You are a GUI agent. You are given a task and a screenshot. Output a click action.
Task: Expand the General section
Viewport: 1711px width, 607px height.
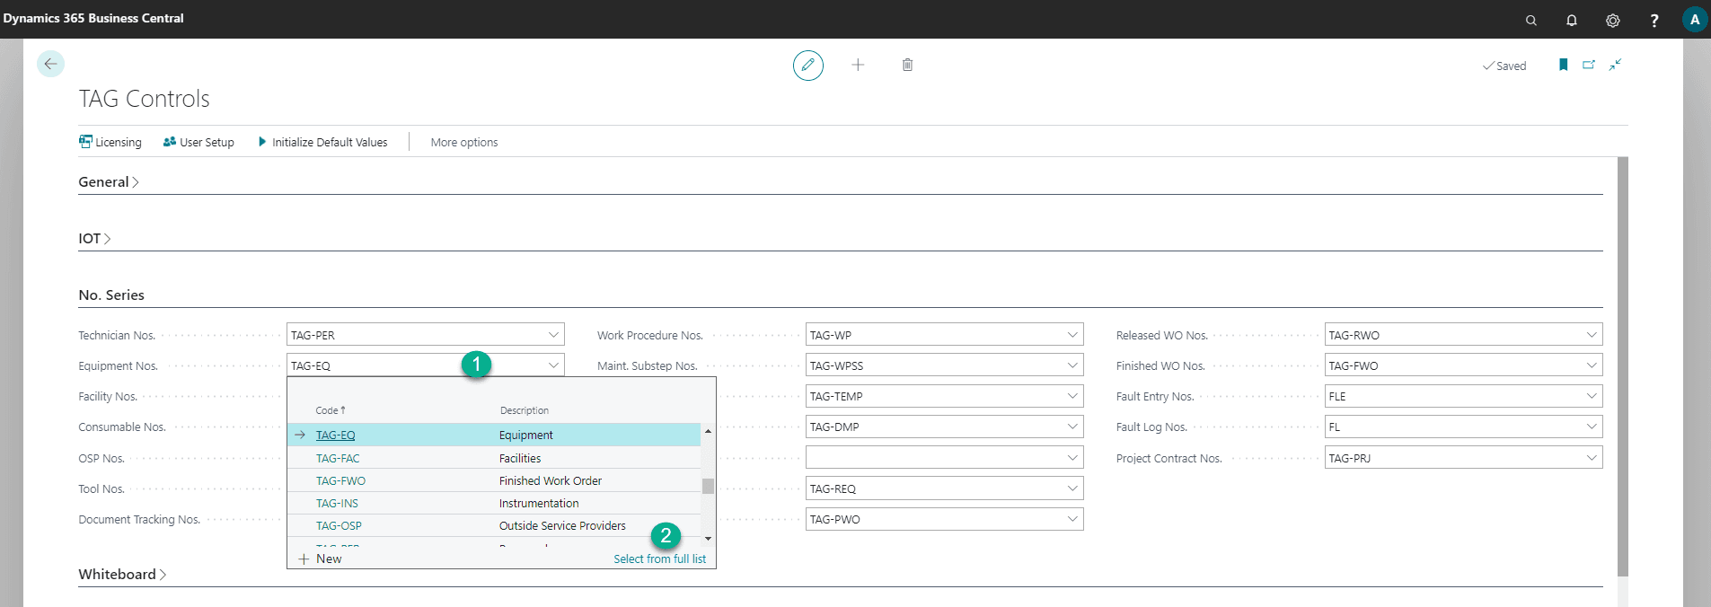(x=109, y=181)
